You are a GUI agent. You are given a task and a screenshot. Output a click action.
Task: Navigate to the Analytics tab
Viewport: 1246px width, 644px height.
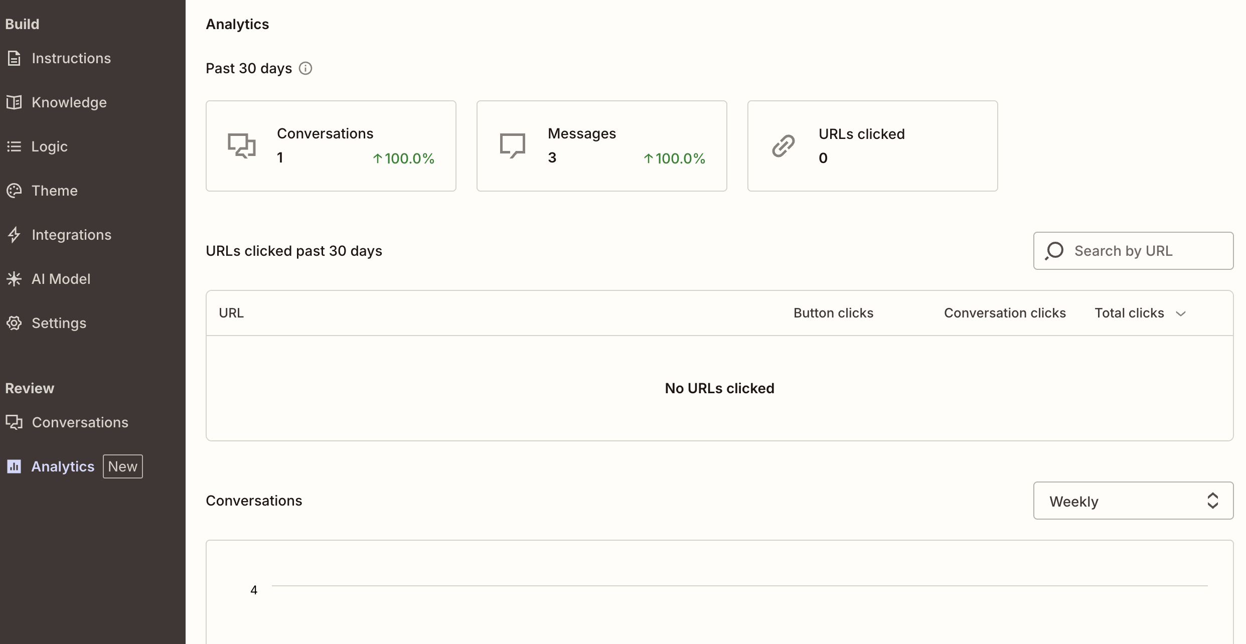tap(62, 466)
